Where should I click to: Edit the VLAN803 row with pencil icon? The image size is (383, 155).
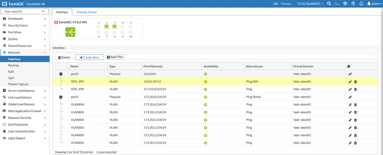[350, 128]
